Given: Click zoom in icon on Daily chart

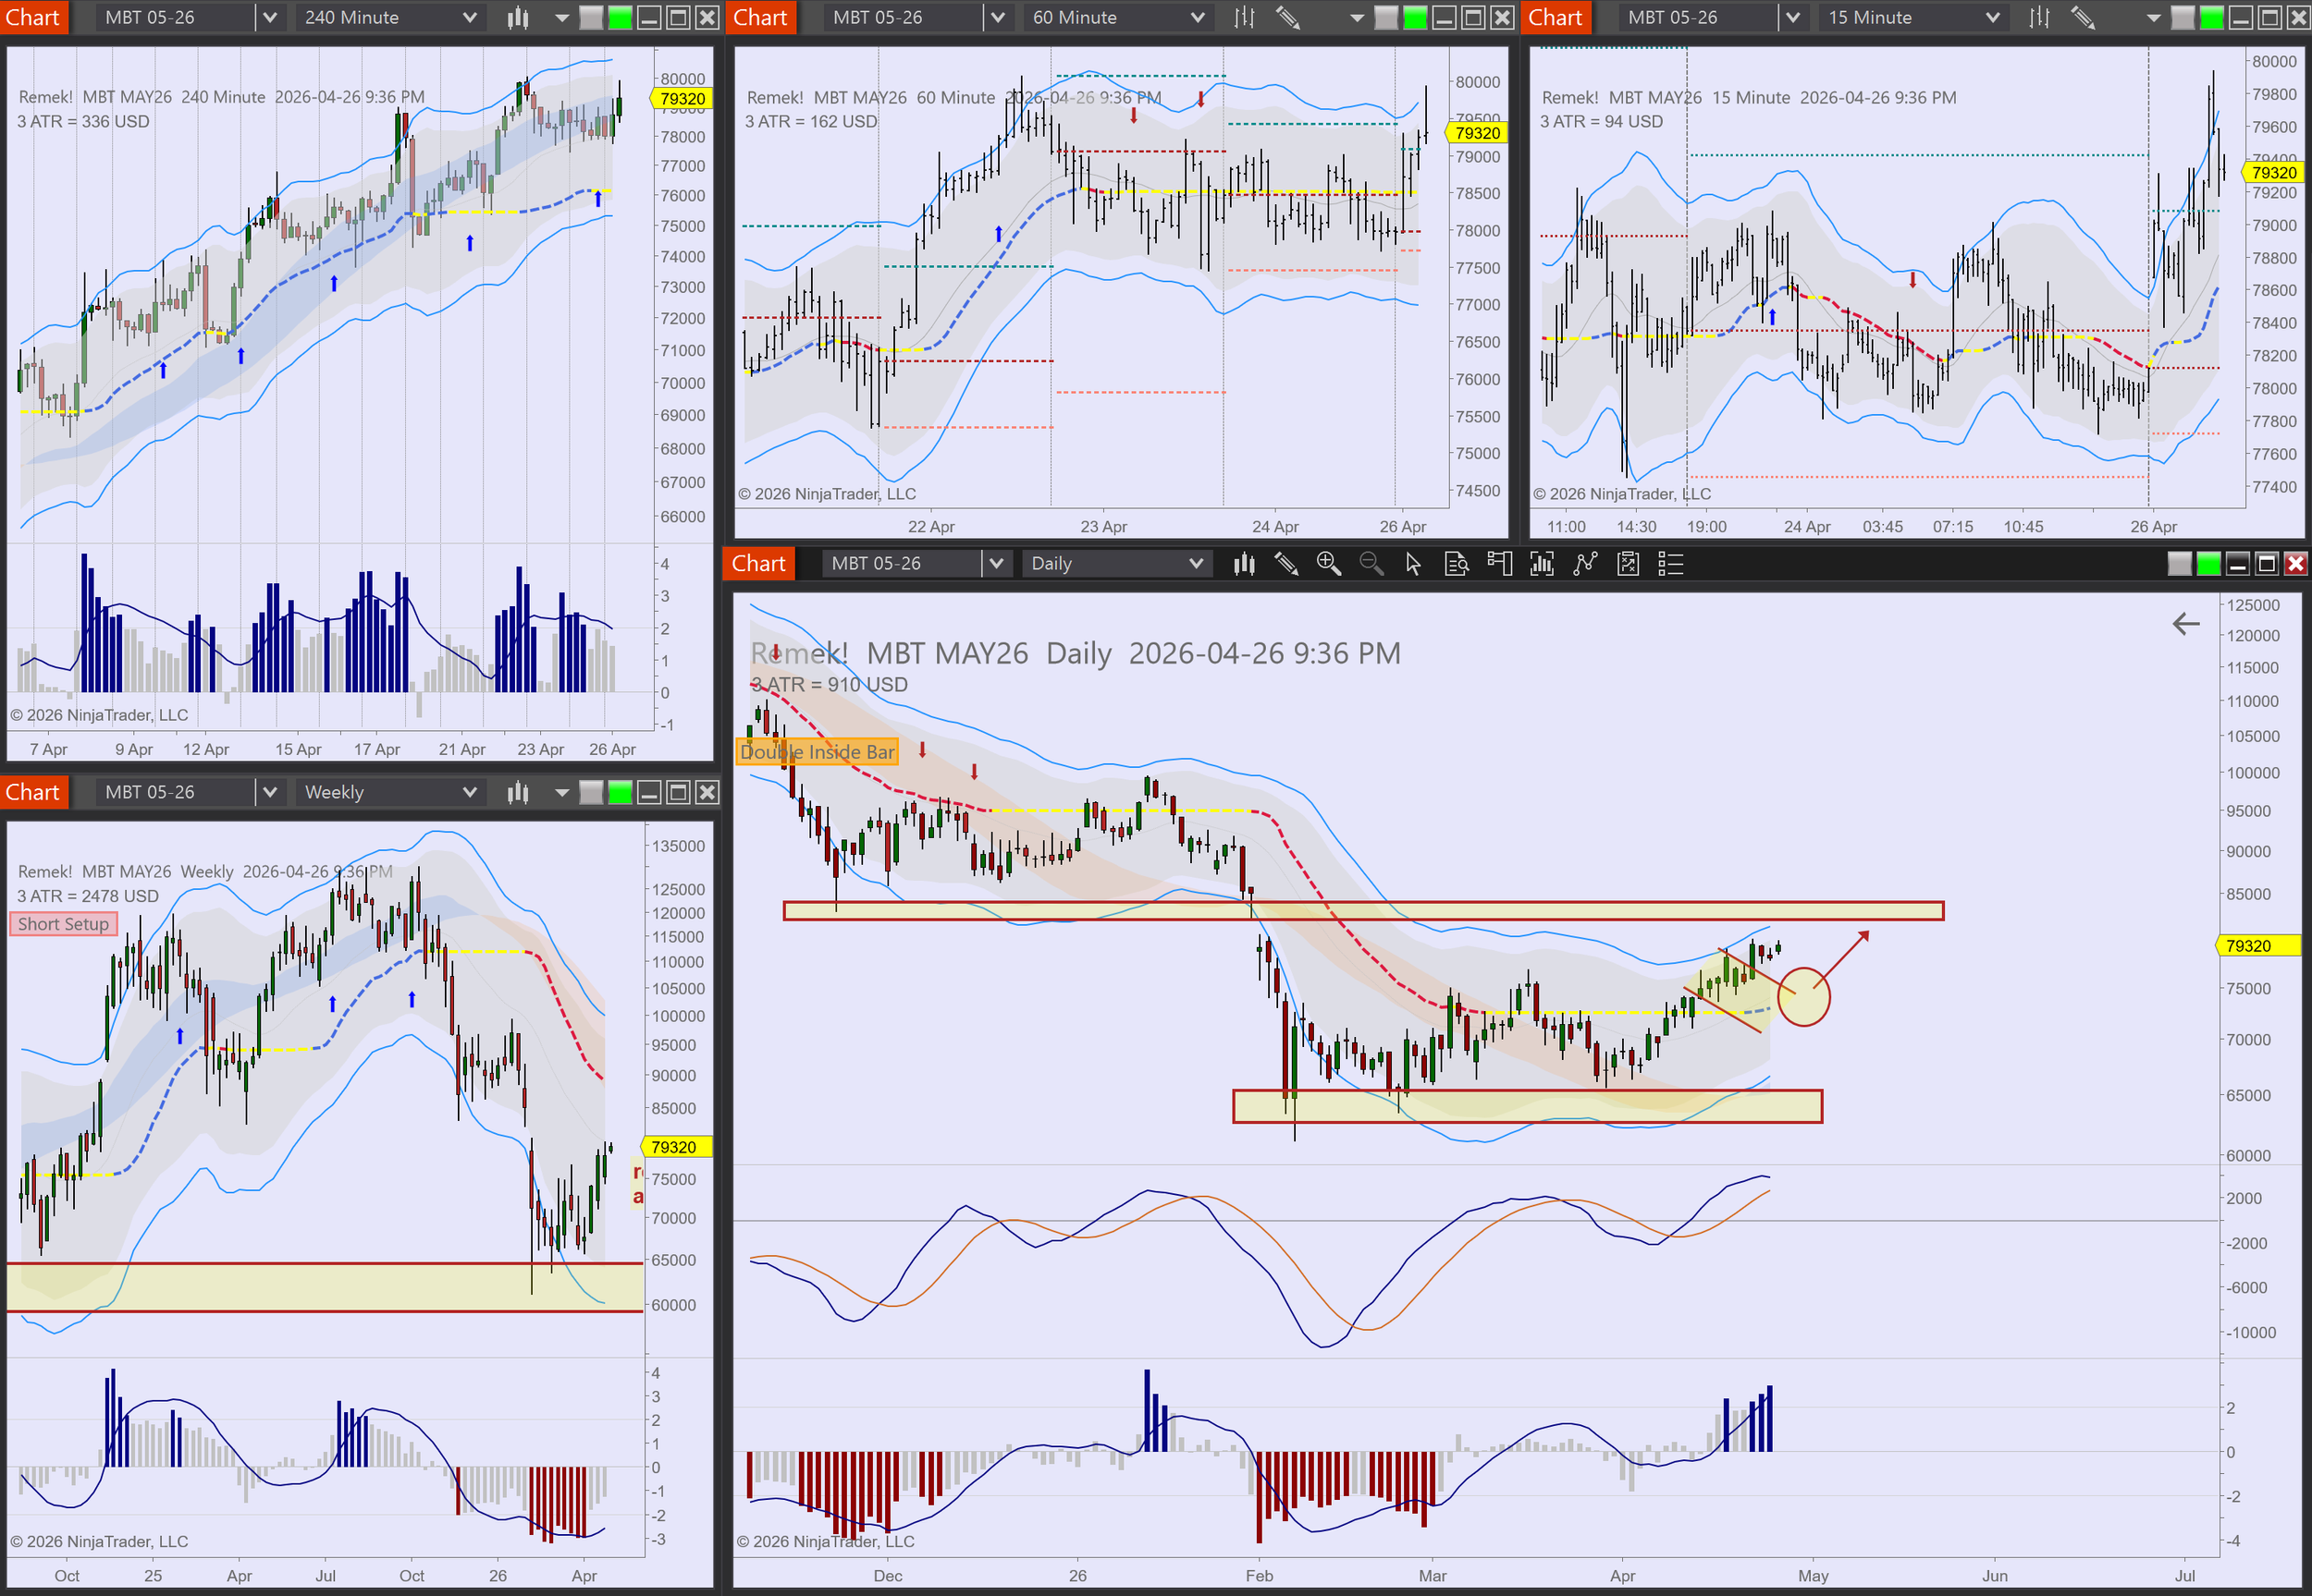Looking at the screenshot, I should pyautogui.click(x=1329, y=564).
